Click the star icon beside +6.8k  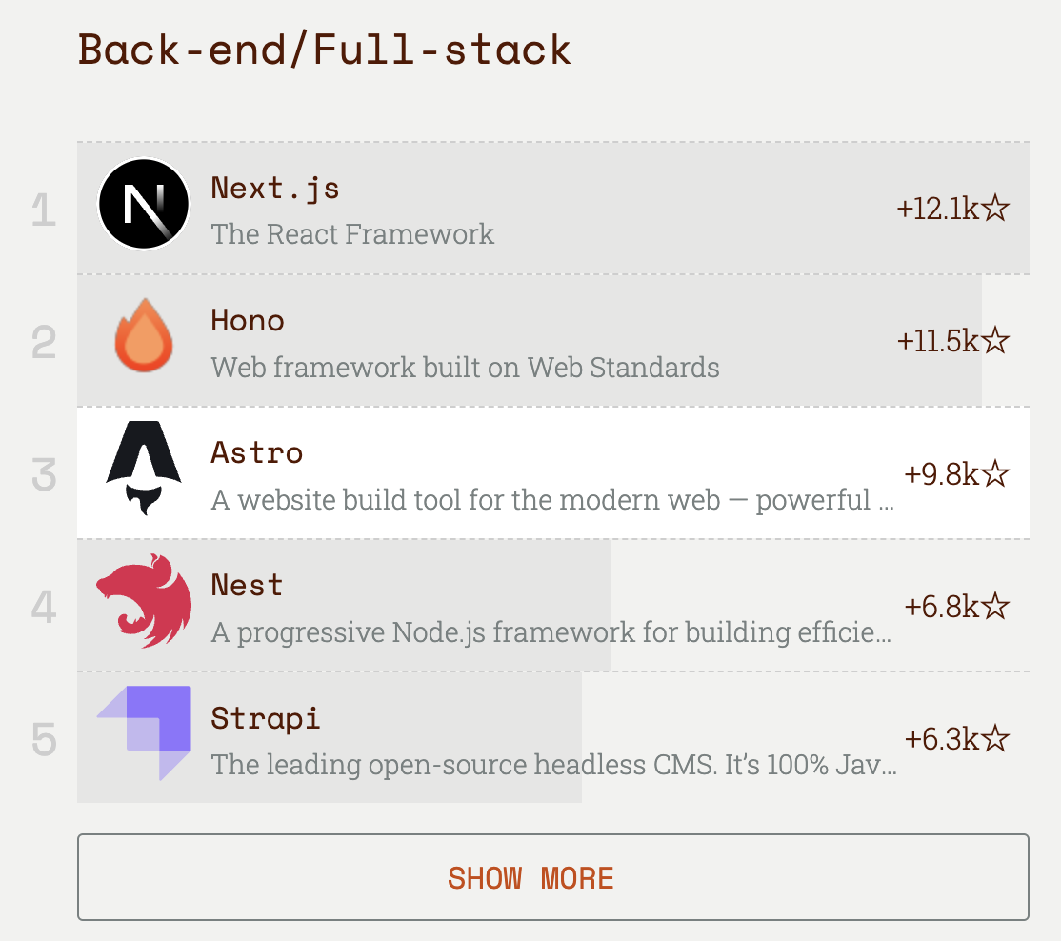[995, 606]
